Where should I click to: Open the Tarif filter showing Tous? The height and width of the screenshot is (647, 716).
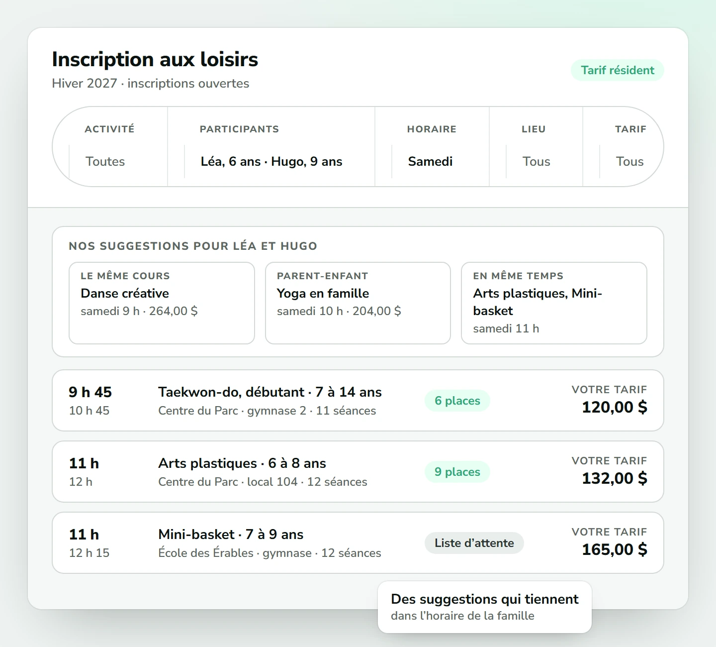click(623, 147)
